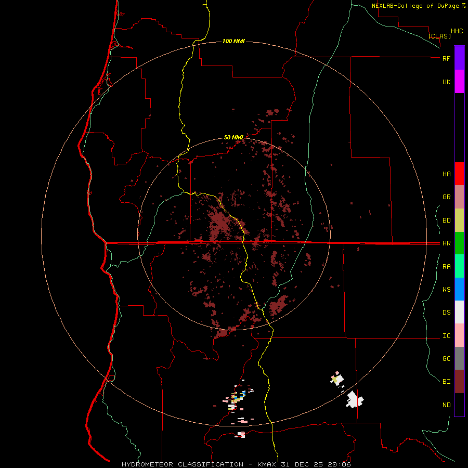Click the largest solid white dry-snow echo
This screenshot has width=468, height=468.
point(354,400)
